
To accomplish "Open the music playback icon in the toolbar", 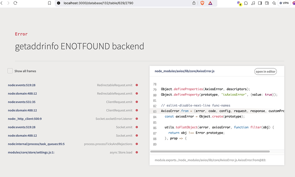I will point(253,3).
